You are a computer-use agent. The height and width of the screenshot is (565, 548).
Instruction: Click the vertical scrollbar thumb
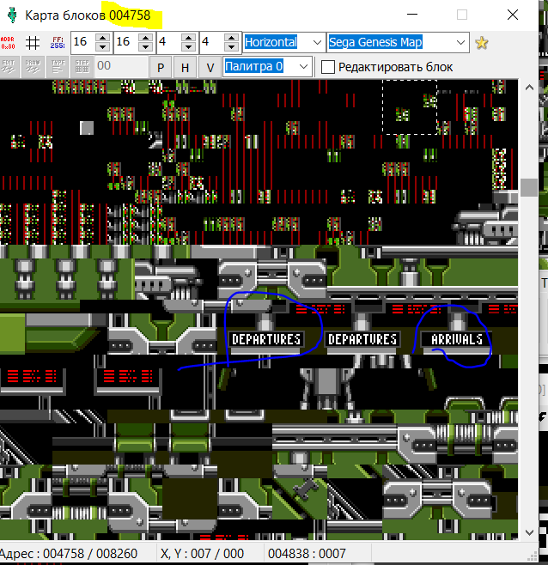529,187
